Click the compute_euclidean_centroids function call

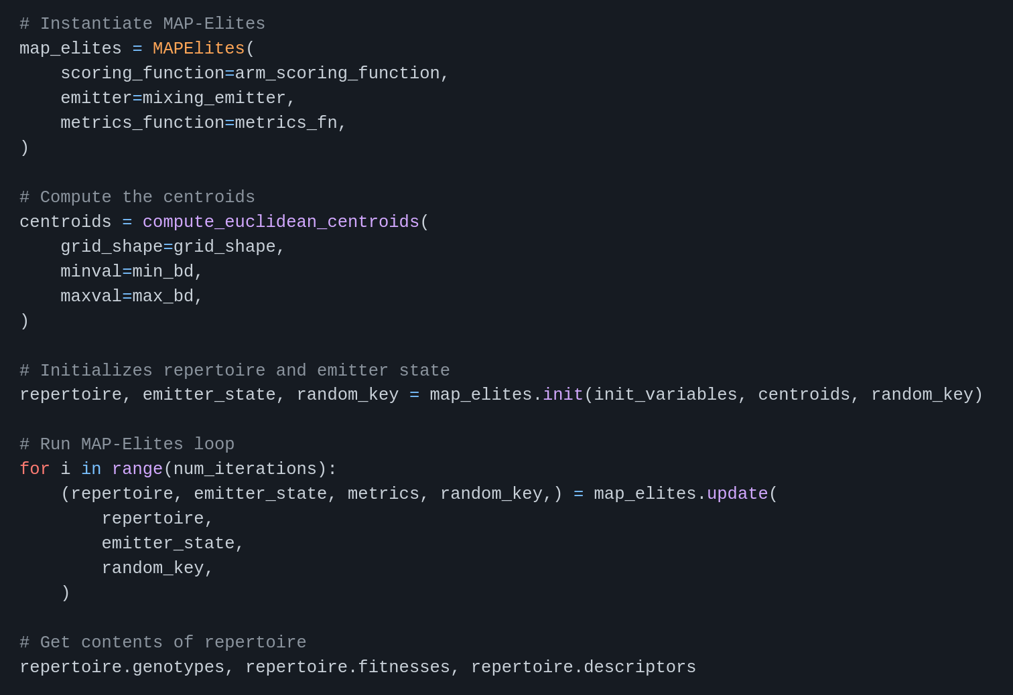coord(281,222)
